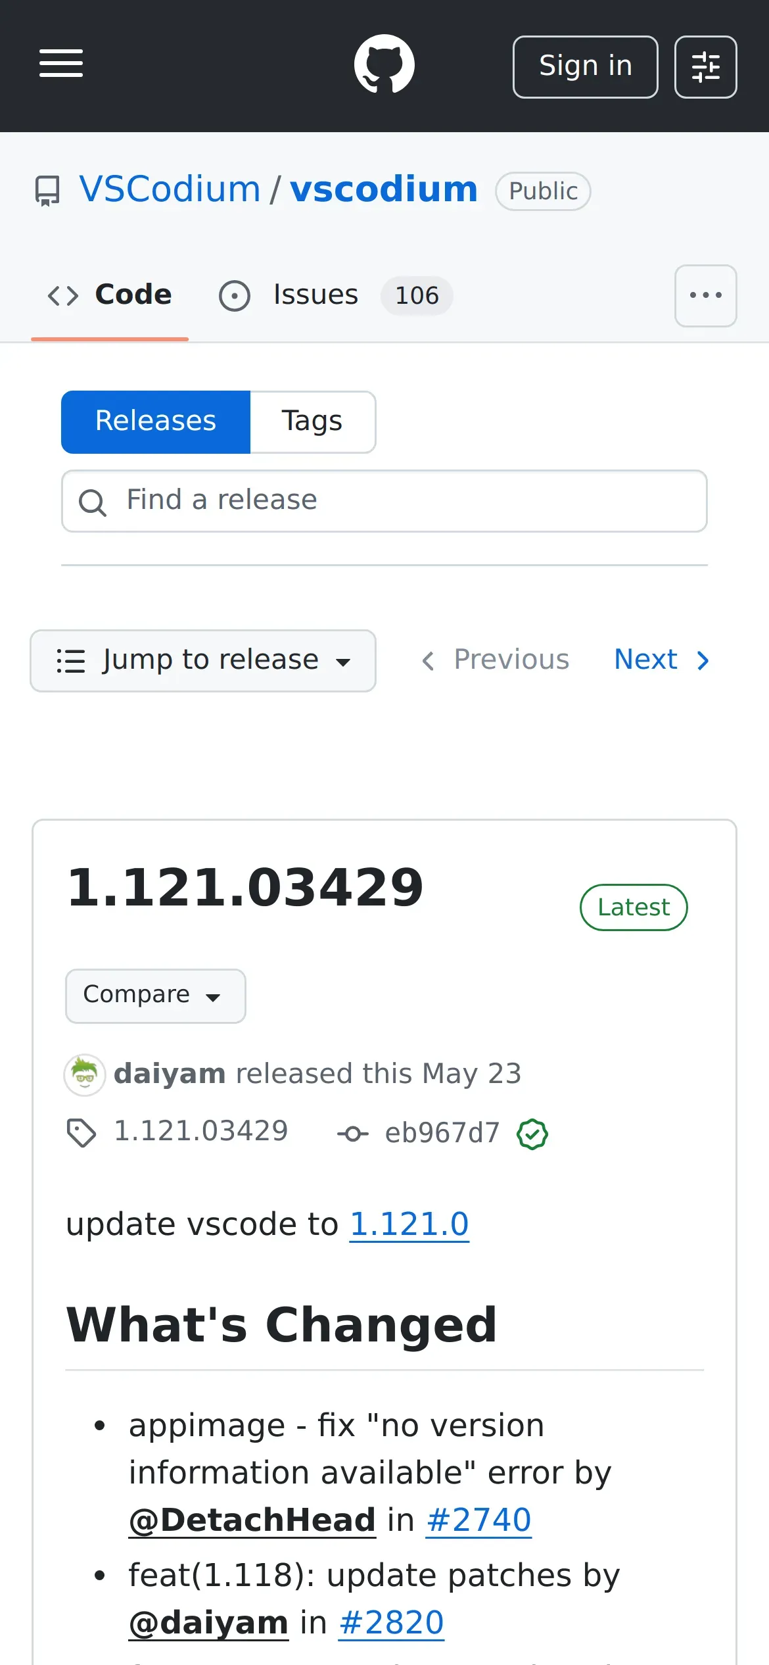Click the Sign in button
Viewport: 769px width, 1665px height.
click(x=585, y=66)
